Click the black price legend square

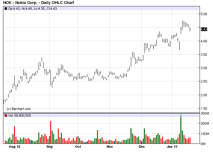[x=6, y=9]
